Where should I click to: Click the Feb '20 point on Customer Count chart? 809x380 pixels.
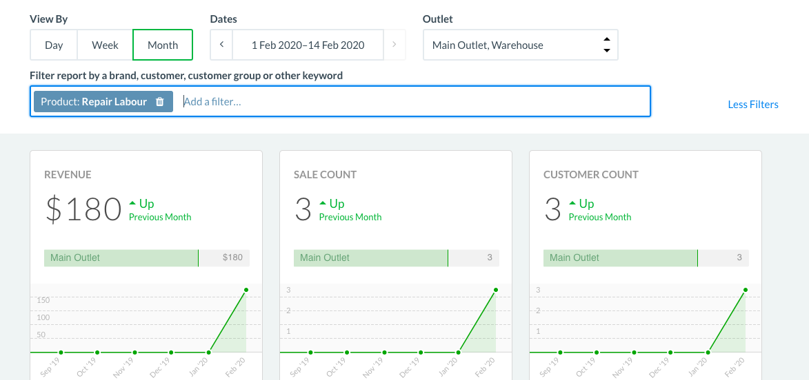(746, 290)
